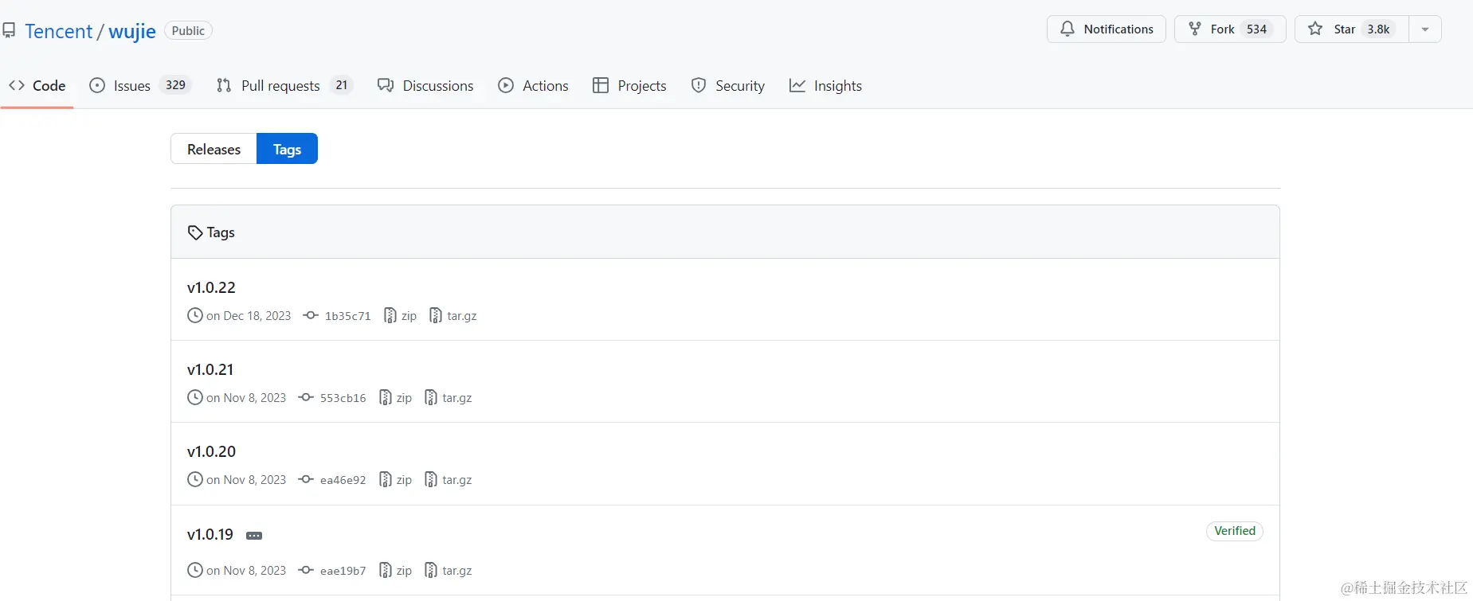The height and width of the screenshot is (601, 1473).
Task: Open commit 553cb16
Action: point(343,398)
